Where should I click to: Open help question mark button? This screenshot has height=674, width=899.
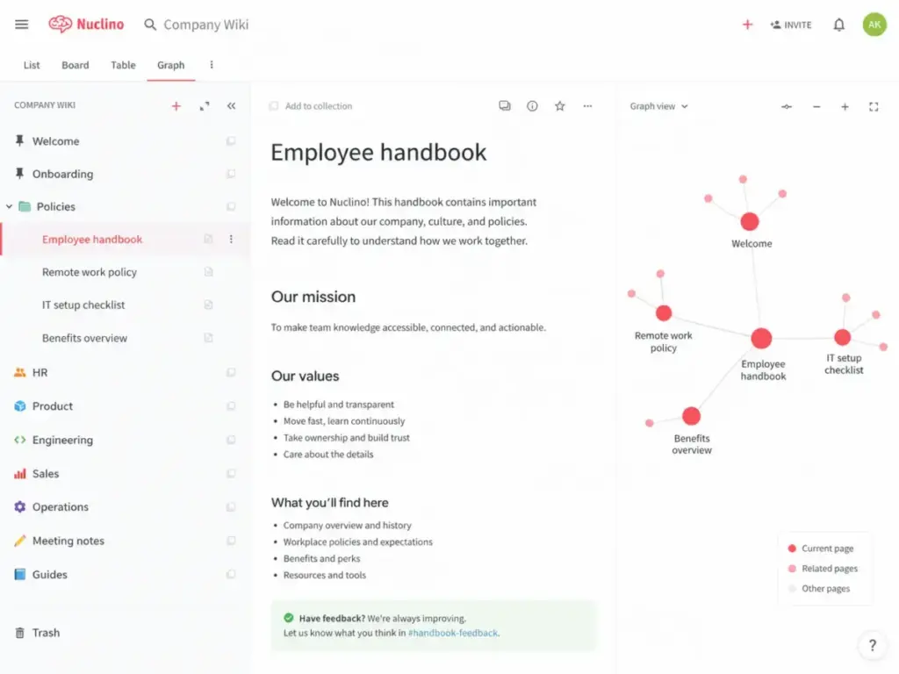click(x=872, y=645)
